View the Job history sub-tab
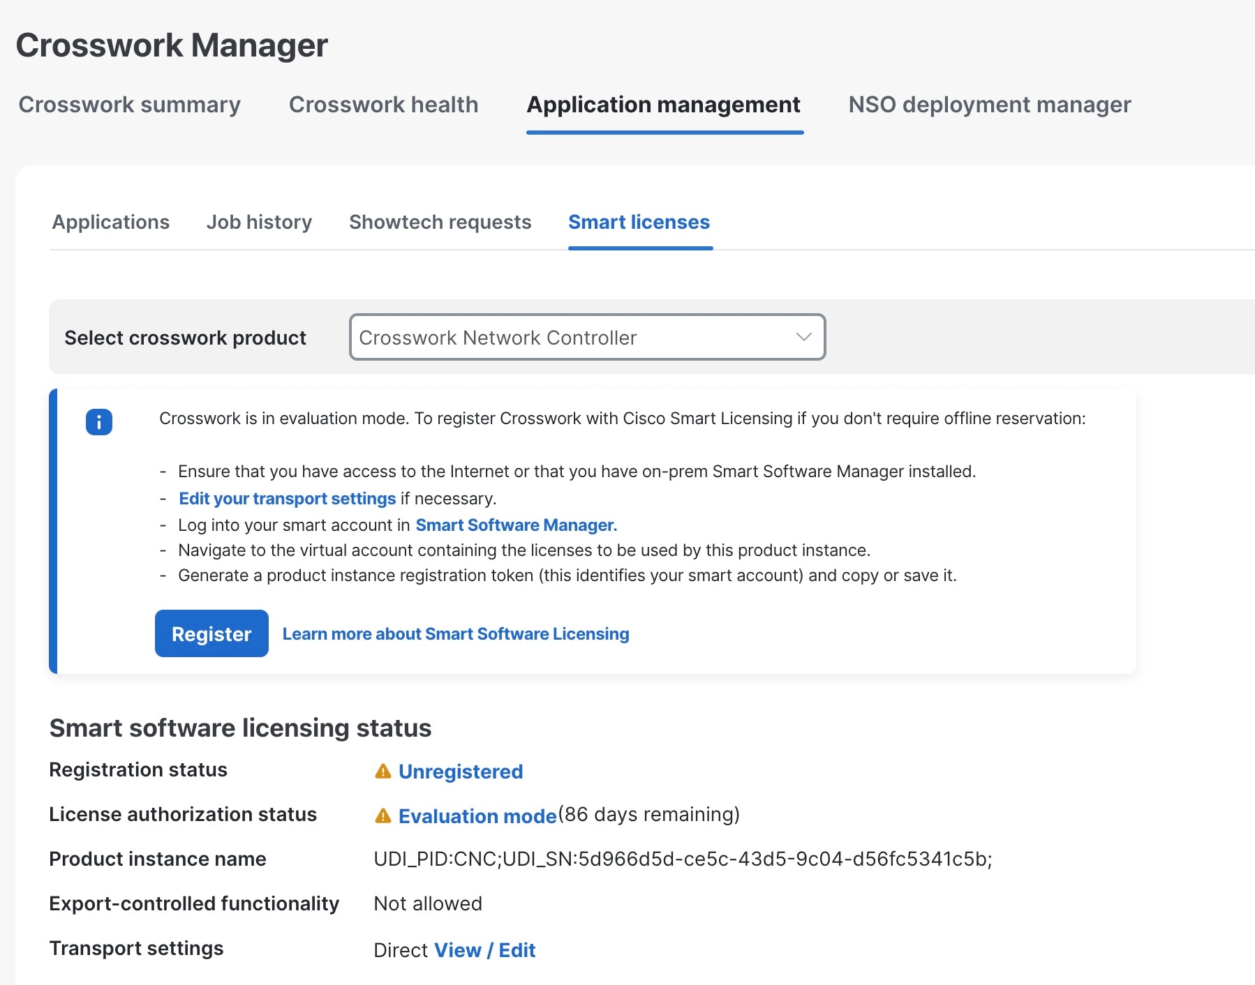The width and height of the screenshot is (1255, 985). [259, 222]
